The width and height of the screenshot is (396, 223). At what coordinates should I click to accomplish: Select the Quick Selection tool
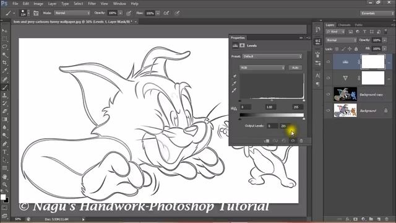point(4,55)
